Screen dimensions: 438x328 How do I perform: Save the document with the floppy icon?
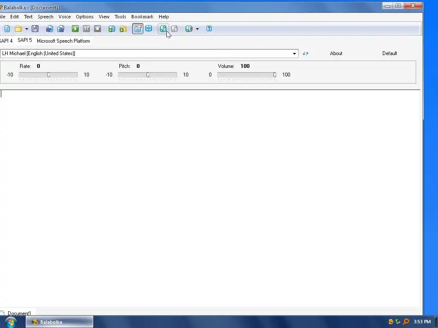click(35, 29)
